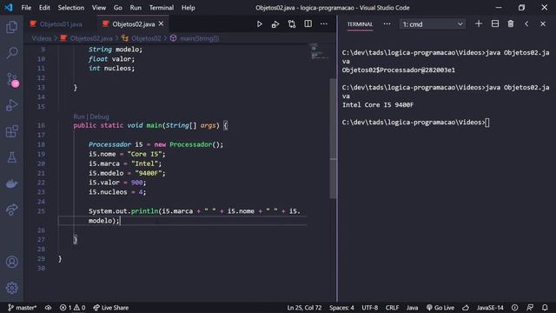Open the Extensions view

(x=11, y=131)
